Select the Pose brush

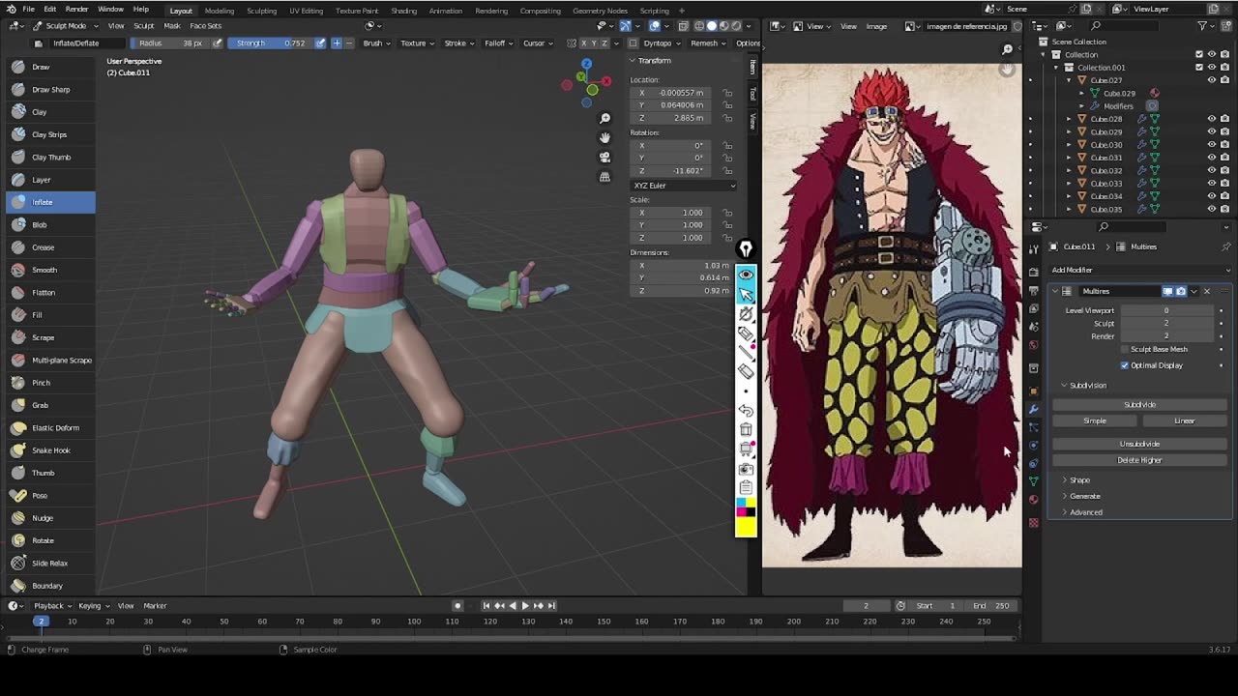[50, 495]
